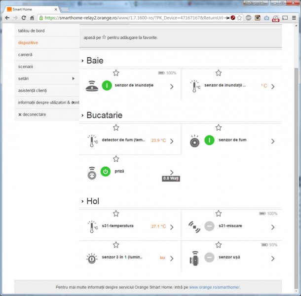Viewport: 301px width, 296px height.
Task: Collapse the Baie section
Action: (82, 61)
